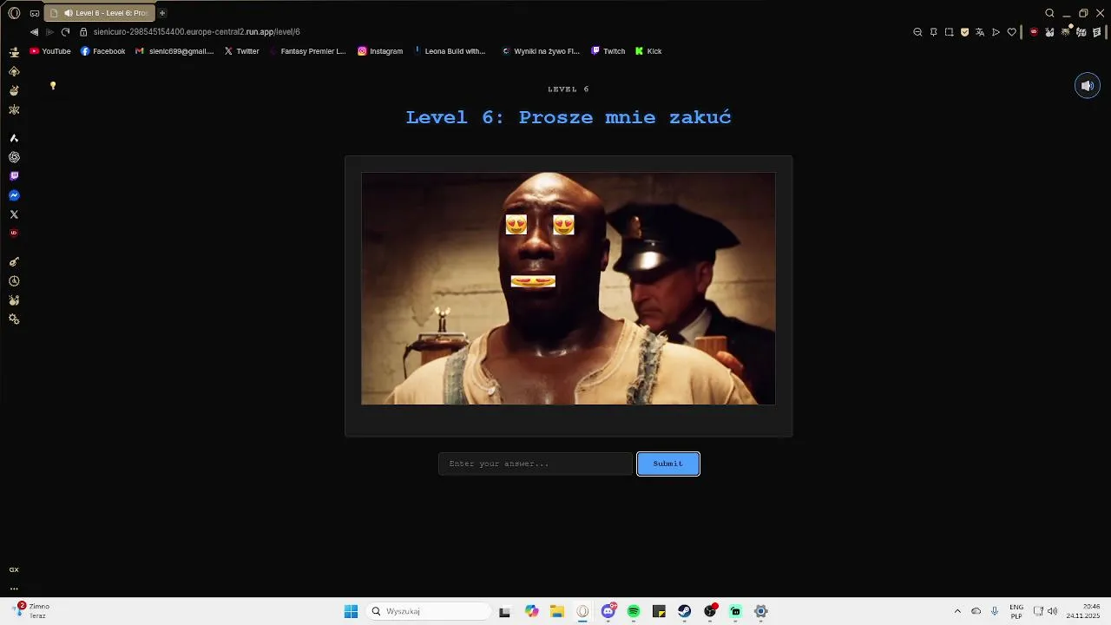Open Twitter bookmark

click(x=241, y=51)
